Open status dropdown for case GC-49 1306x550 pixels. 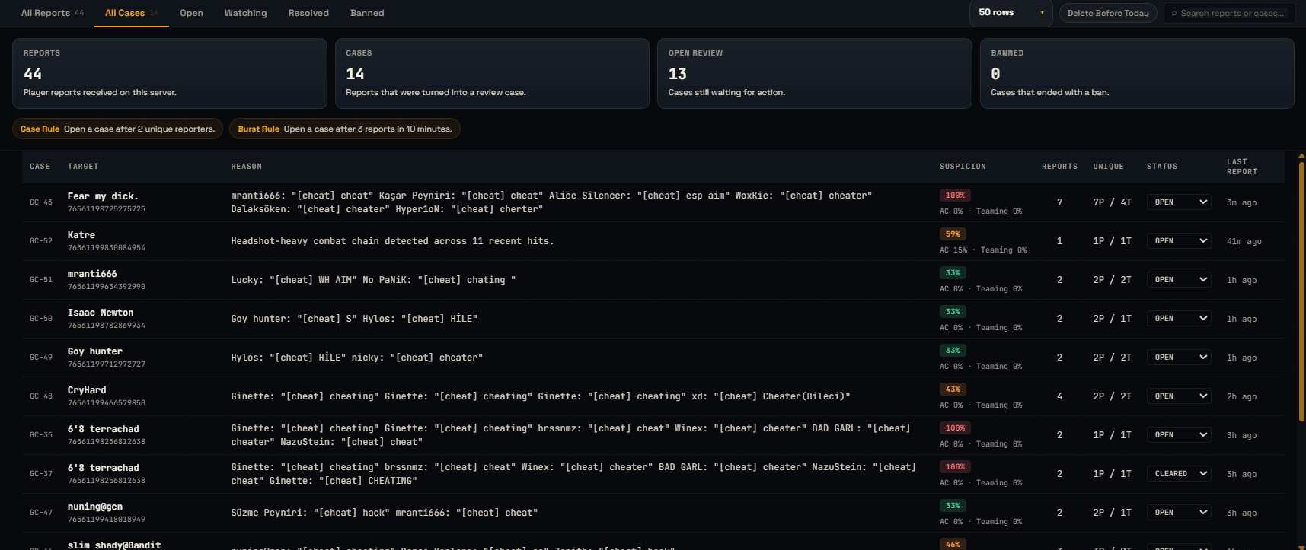click(x=1179, y=358)
